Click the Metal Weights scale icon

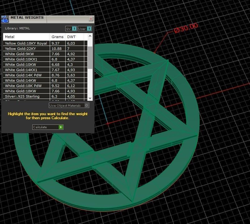[x=5, y=19]
